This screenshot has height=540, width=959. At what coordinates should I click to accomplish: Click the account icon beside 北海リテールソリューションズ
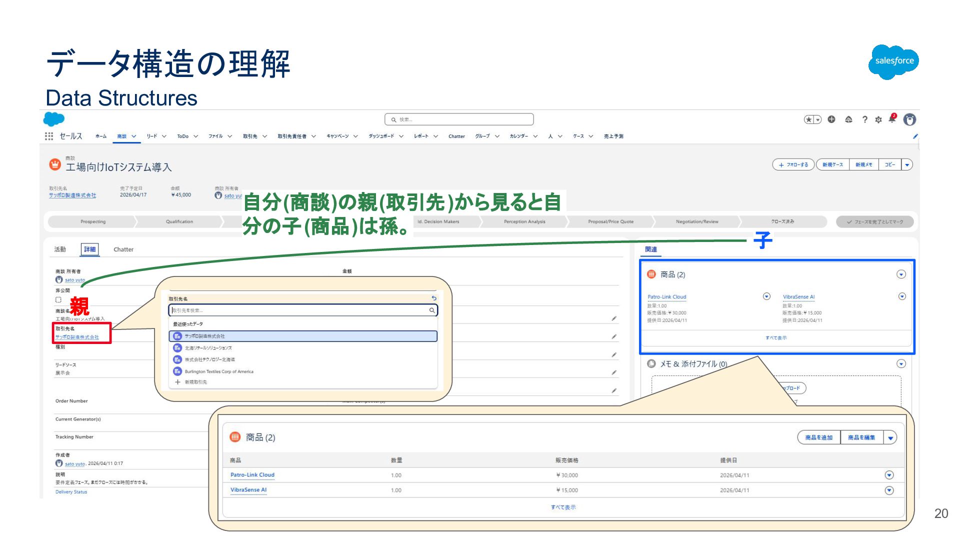[x=177, y=347]
